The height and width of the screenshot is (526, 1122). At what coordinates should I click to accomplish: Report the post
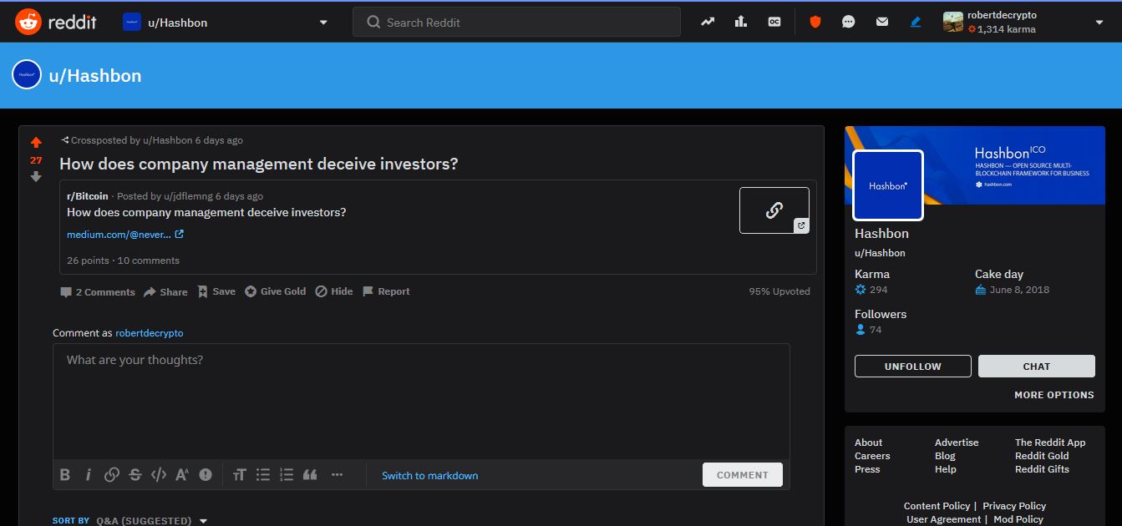[x=386, y=291]
